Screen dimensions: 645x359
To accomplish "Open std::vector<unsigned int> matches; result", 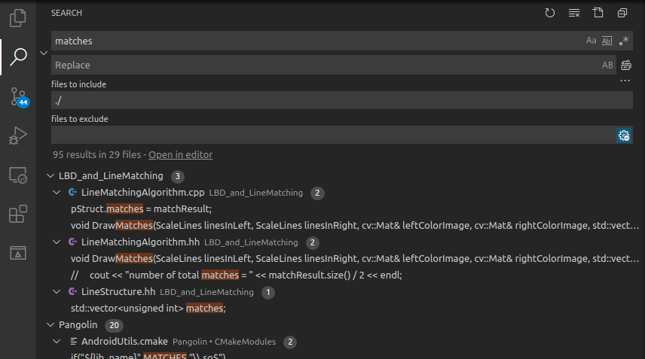I will pos(148,308).
